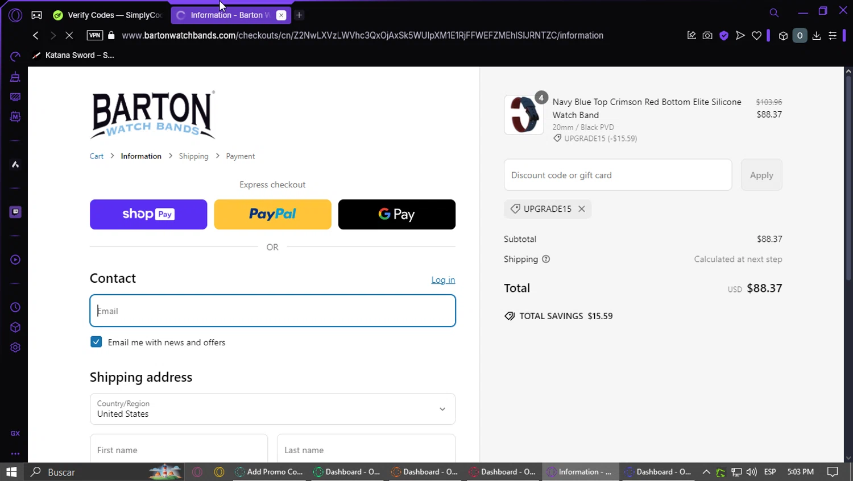Remove the UPGRADE15 discount code
This screenshot has height=481, width=853.
point(582,209)
